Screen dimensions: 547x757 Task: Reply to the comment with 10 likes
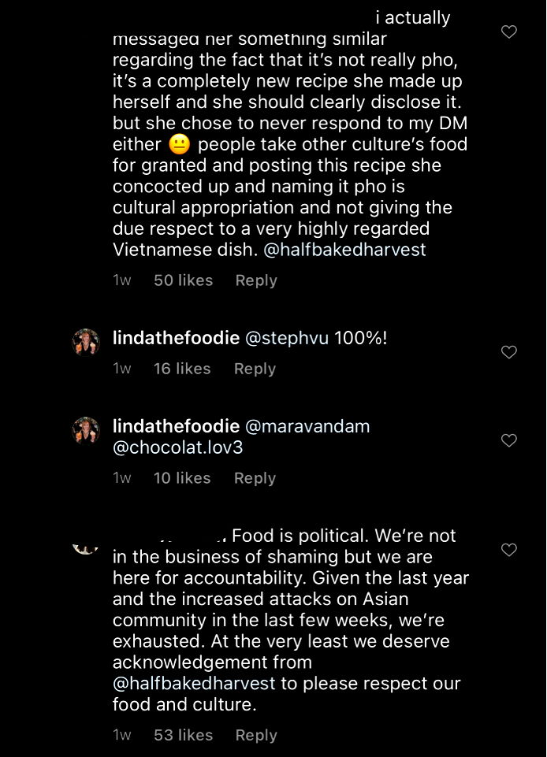point(255,478)
